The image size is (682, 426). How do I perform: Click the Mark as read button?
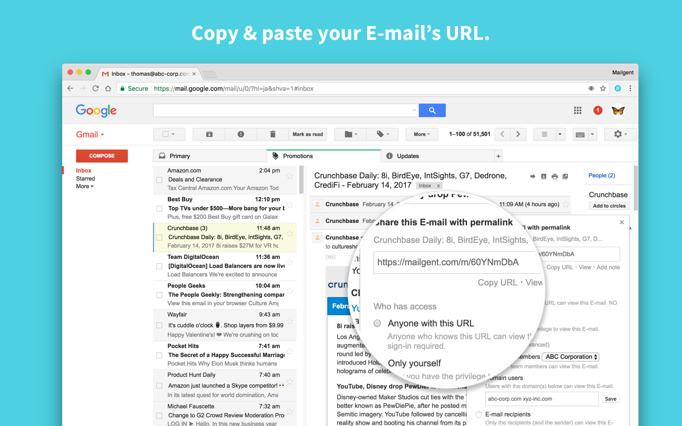307,134
